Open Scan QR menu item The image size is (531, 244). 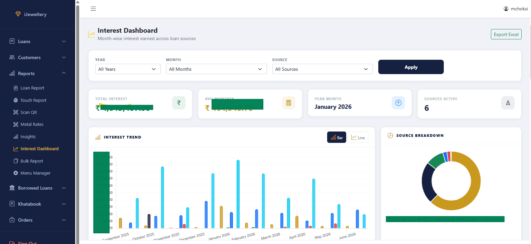pos(28,112)
